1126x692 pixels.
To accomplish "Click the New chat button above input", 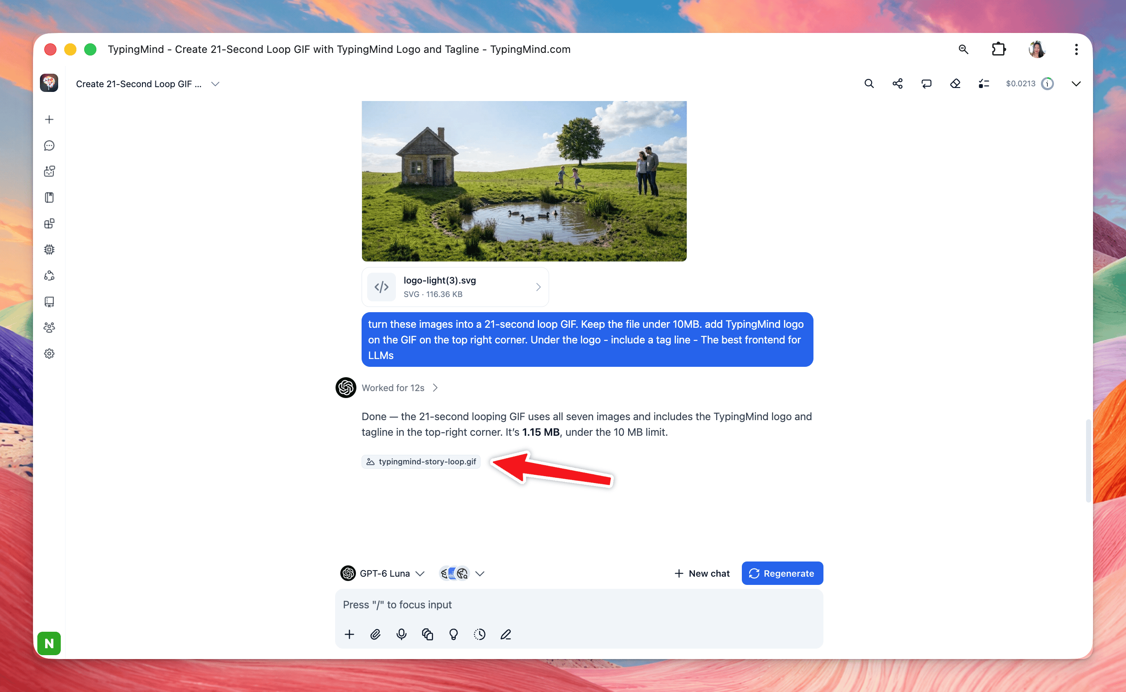I will [x=702, y=573].
